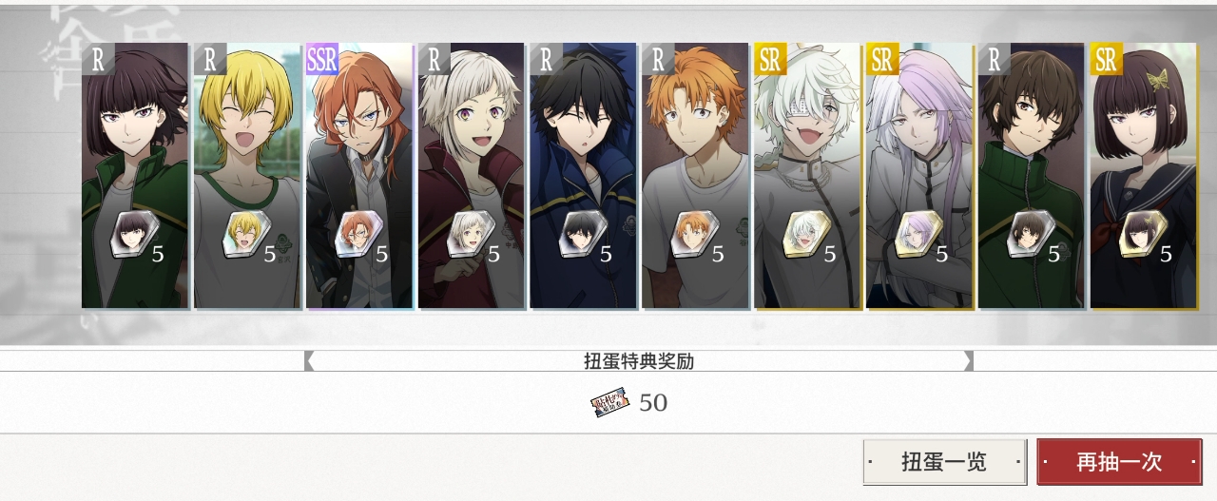Image resolution: width=1217 pixels, height=501 pixels.
Task: Click shard icon on the SSR card
Action: pos(357,235)
